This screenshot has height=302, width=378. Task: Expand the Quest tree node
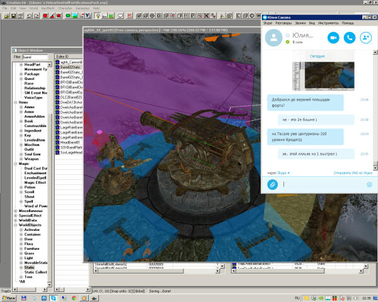(x=21, y=79)
